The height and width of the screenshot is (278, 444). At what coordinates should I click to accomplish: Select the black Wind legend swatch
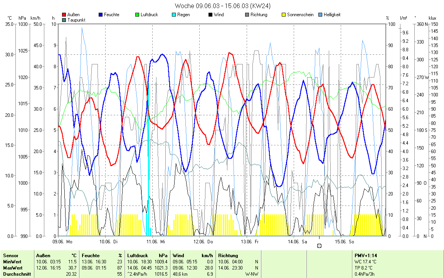210,15
